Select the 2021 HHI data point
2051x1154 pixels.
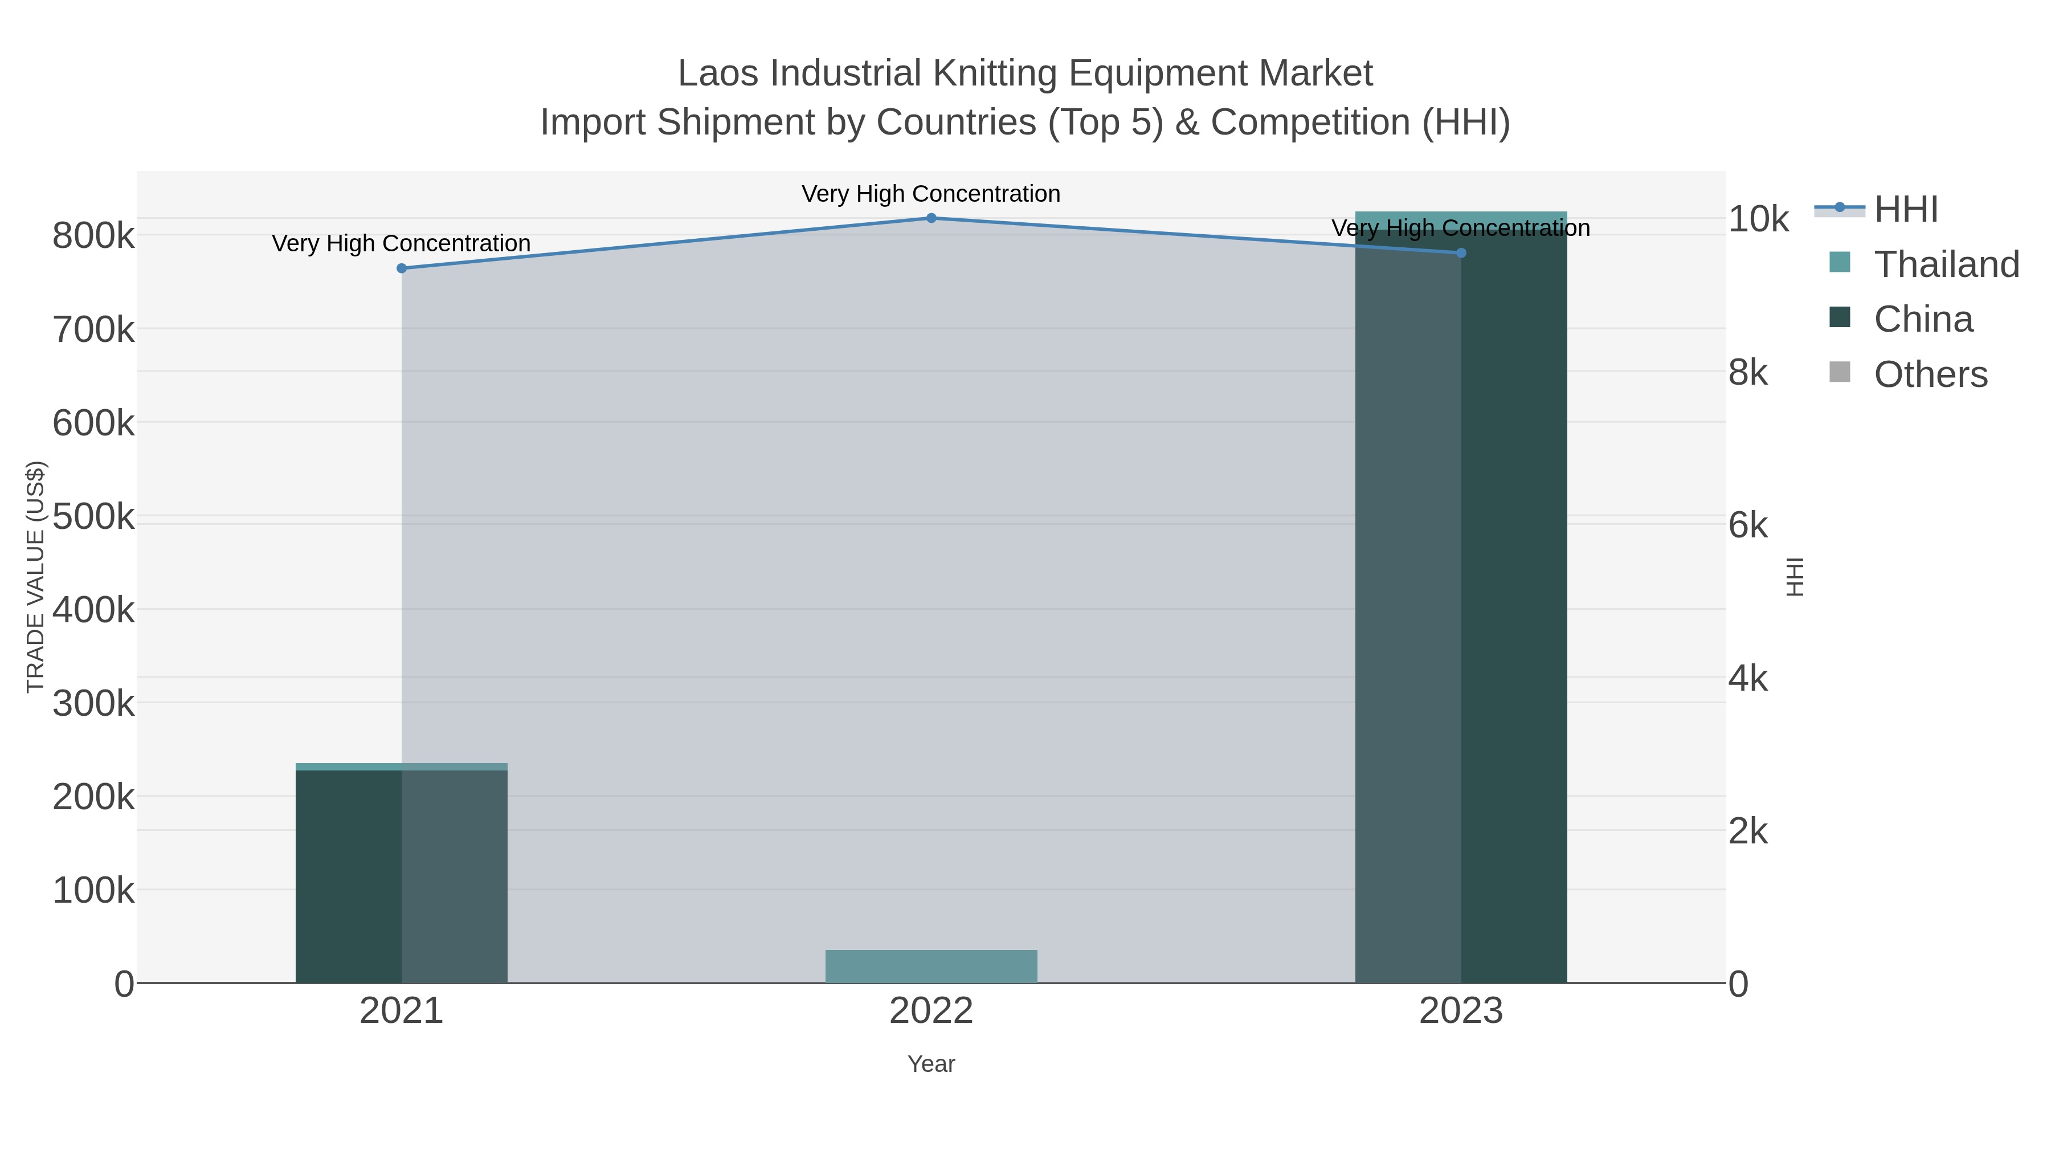(401, 268)
